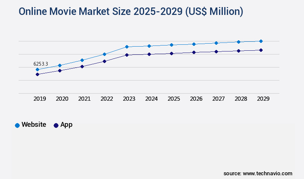Click the 2020 x-axis year label
This screenshot has height=179, width=304.
[x=62, y=99]
